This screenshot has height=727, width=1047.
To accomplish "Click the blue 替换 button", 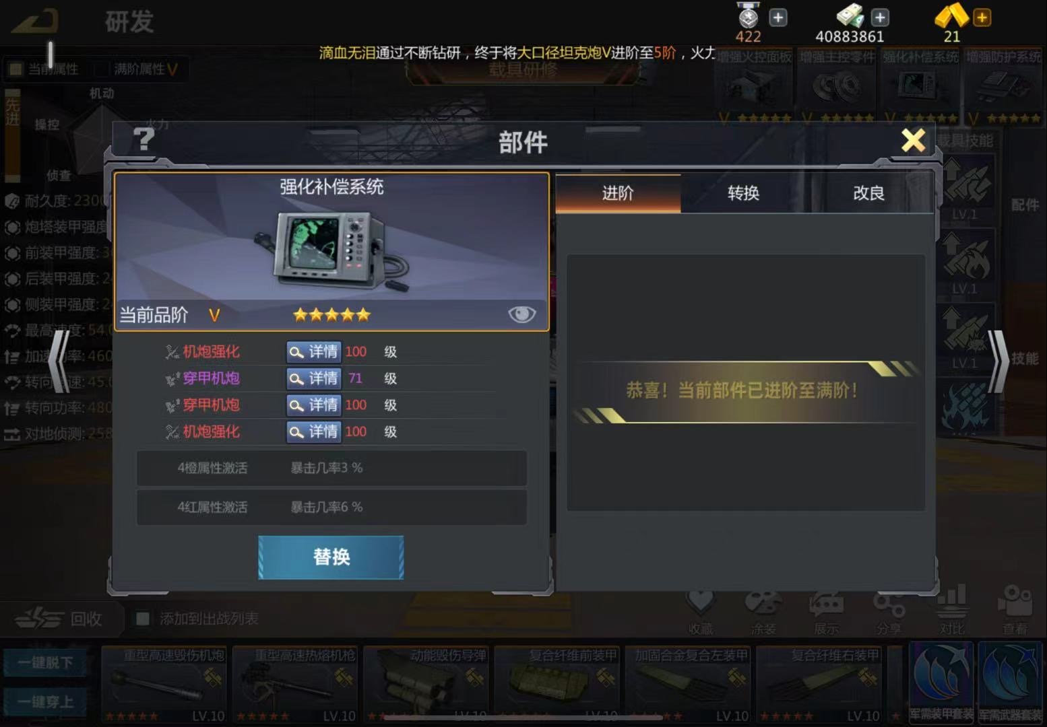I will point(331,557).
